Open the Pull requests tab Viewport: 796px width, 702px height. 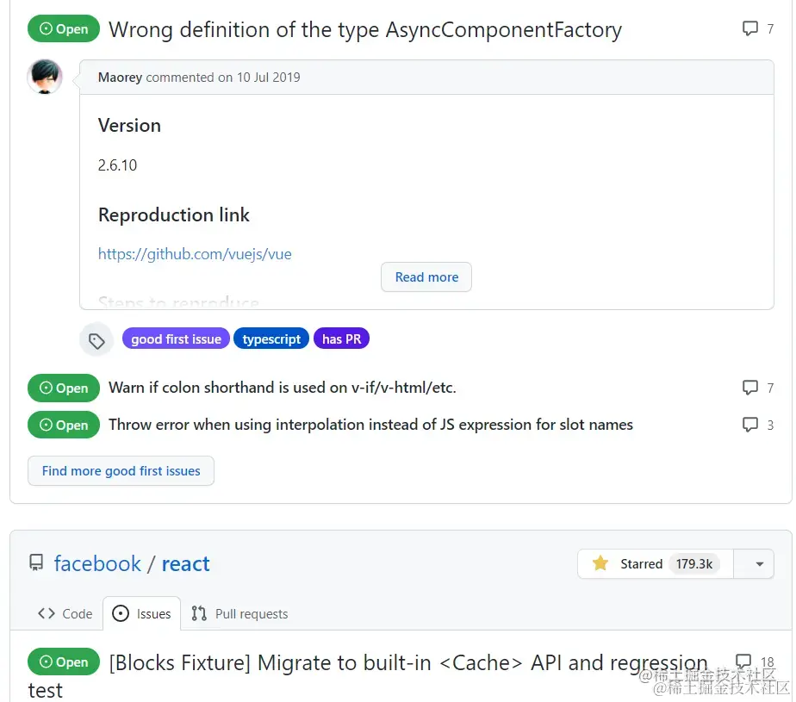pos(239,613)
